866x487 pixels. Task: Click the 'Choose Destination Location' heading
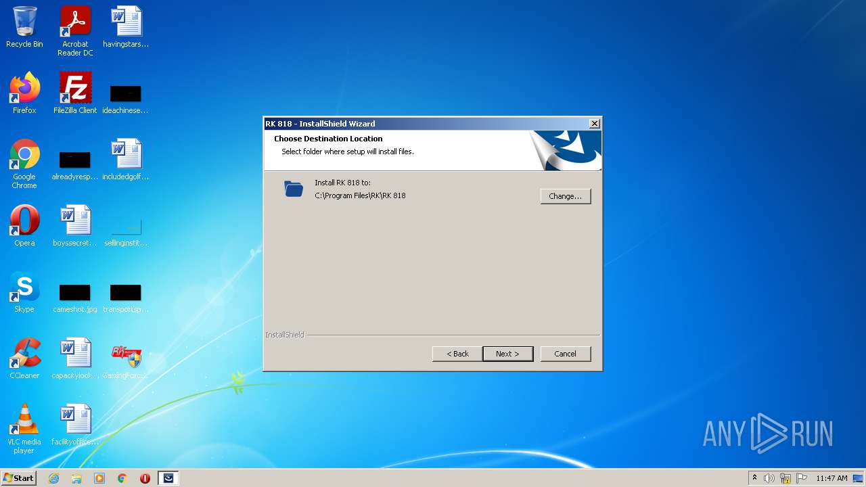[x=328, y=139]
